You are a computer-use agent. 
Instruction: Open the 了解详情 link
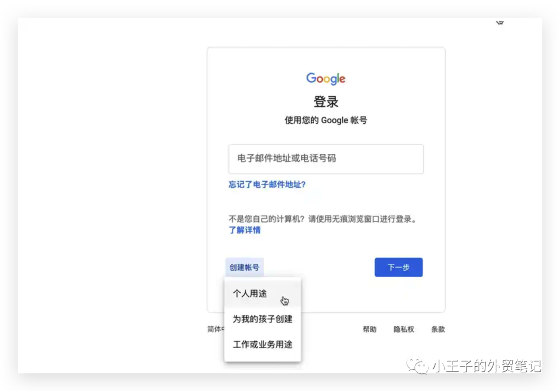click(x=245, y=230)
